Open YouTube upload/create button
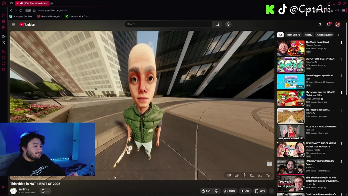The height and width of the screenshot is (196, 348). click(x=320, y=24)
